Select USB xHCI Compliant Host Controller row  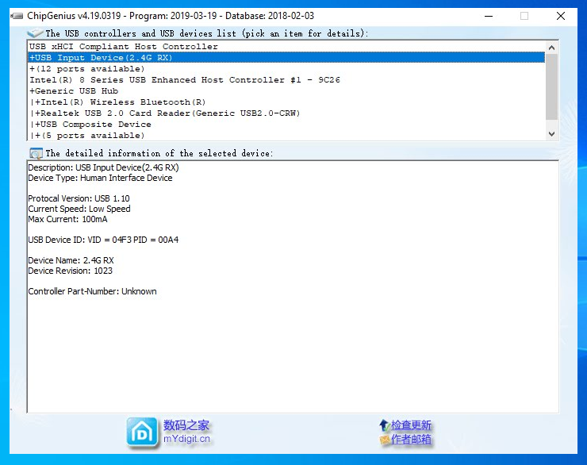click(x=286, y=47)
